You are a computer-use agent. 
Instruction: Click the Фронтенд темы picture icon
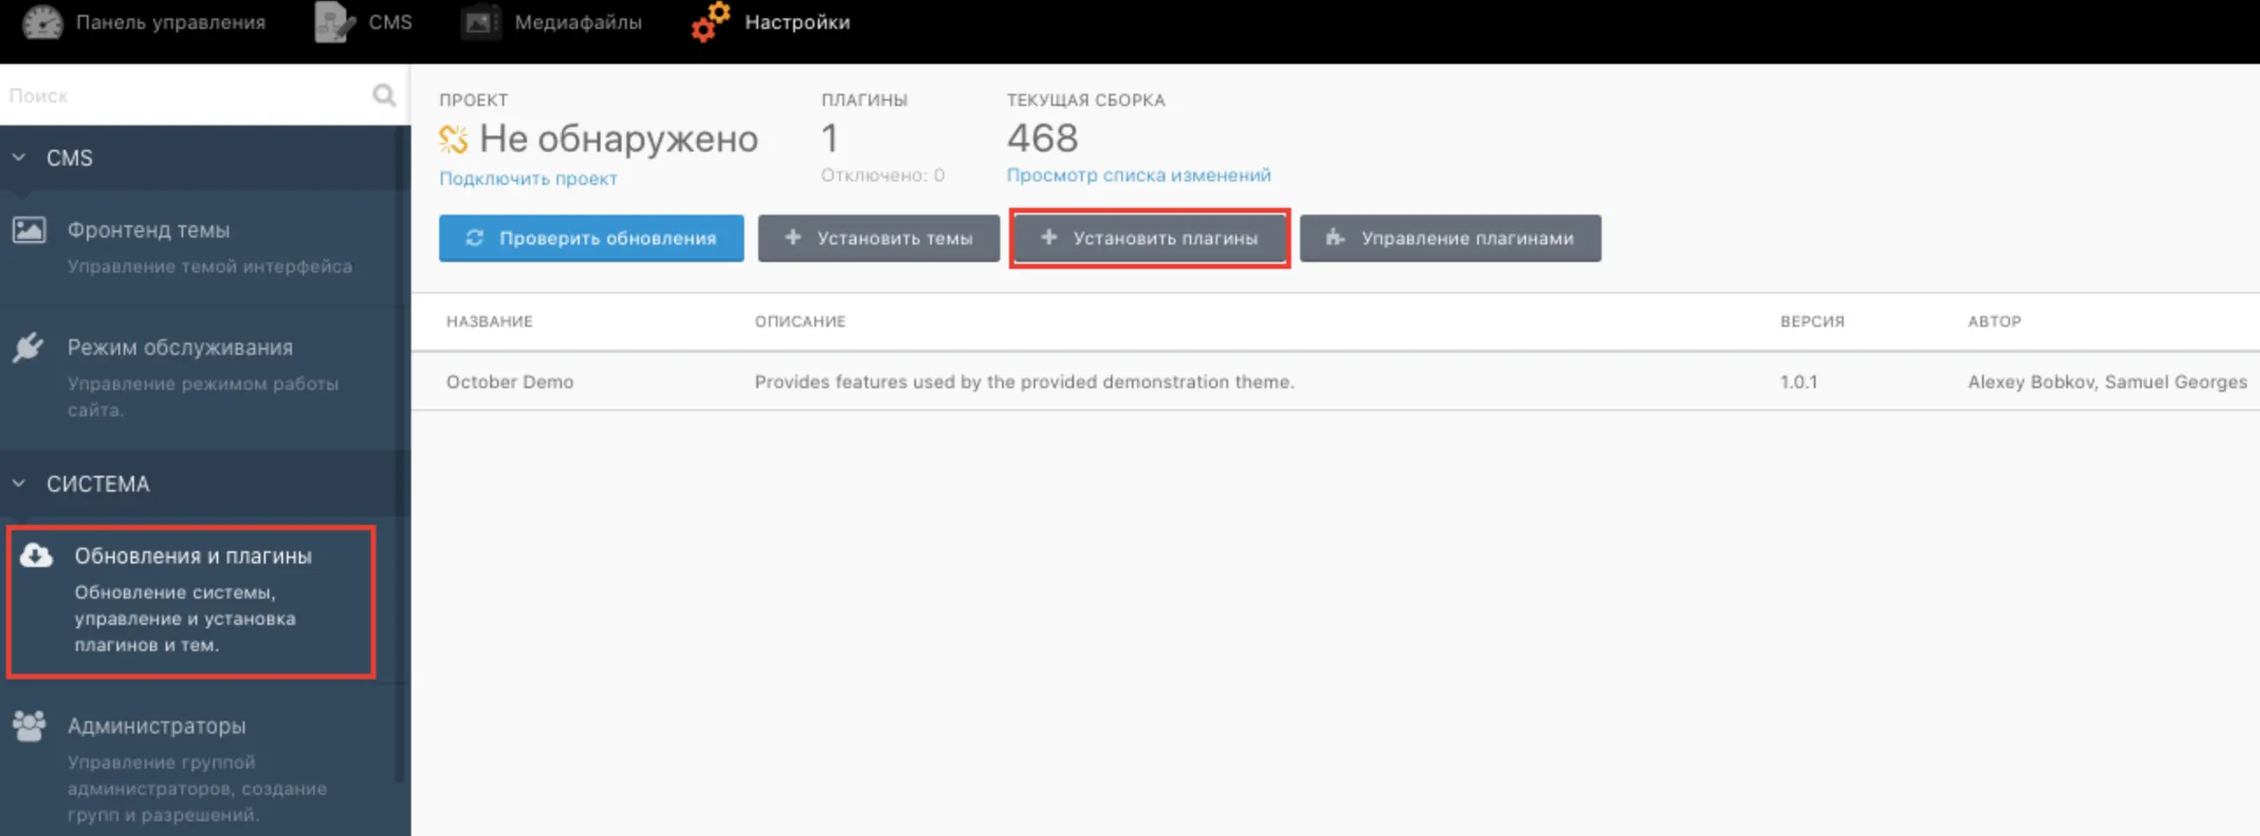coord(29,230)
